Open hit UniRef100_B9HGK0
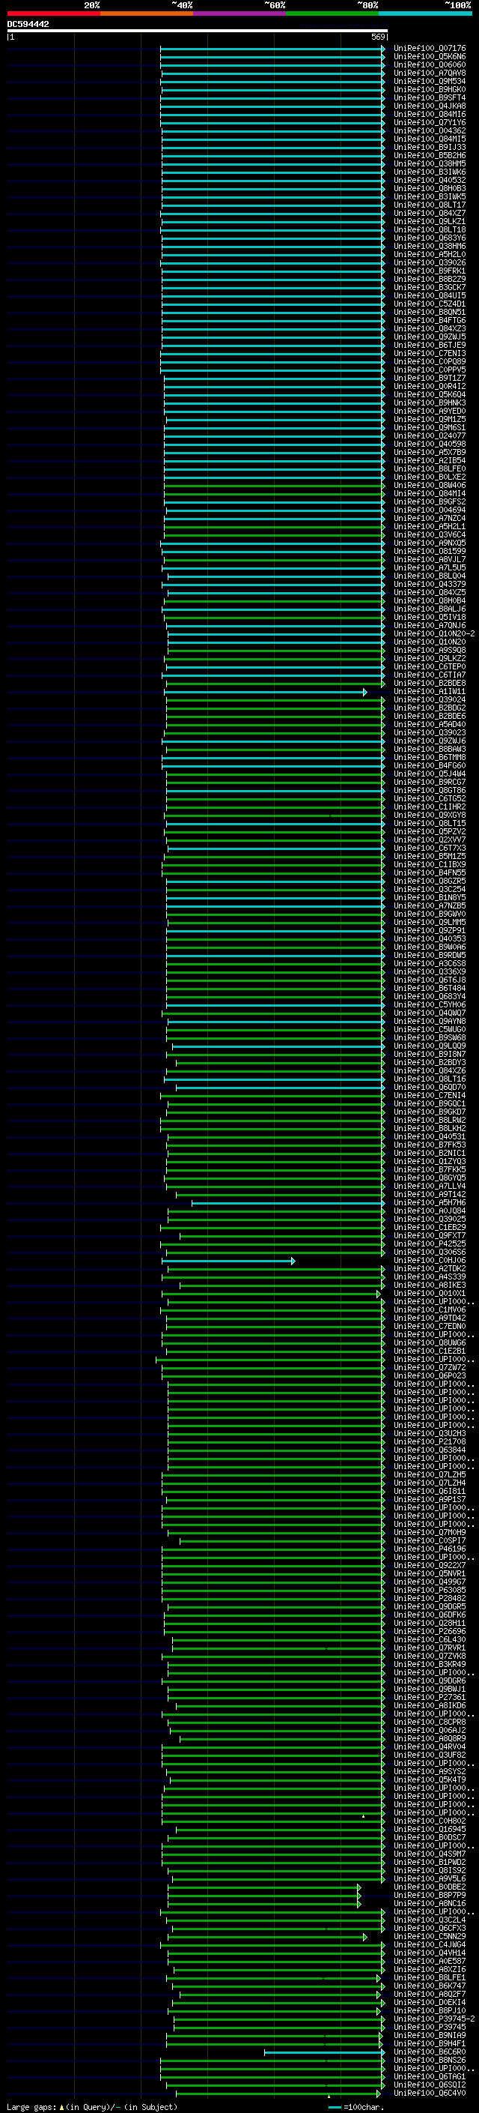 (430, 89)
